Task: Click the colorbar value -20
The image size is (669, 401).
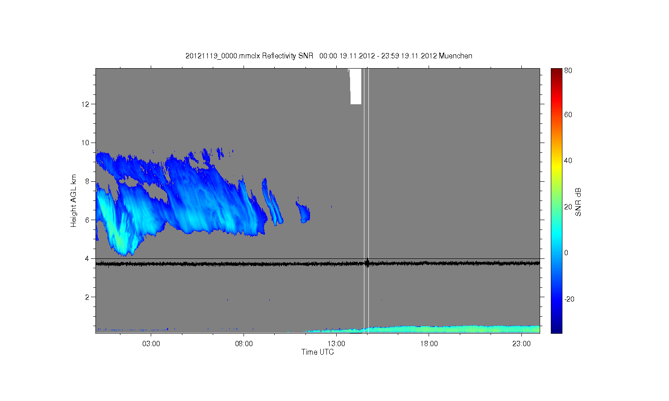Action: coord(569,299)
